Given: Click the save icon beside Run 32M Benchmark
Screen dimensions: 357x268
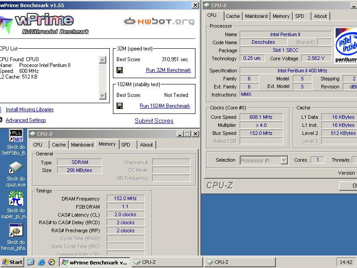Looking at the screenshot, I should (120, 70).
